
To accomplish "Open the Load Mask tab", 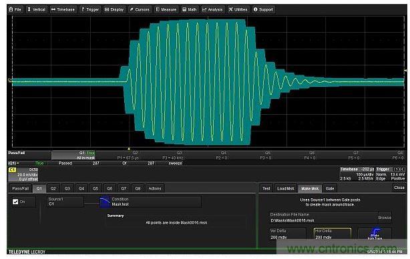I will (286, 188).
